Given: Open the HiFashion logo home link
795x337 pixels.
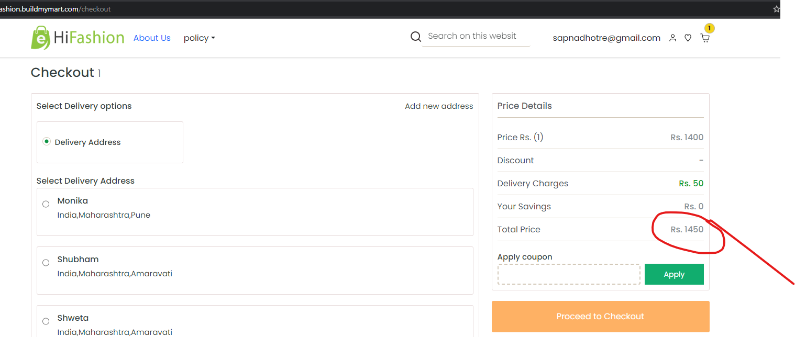Looking at the screenshot, I should (x=78, y=38).
